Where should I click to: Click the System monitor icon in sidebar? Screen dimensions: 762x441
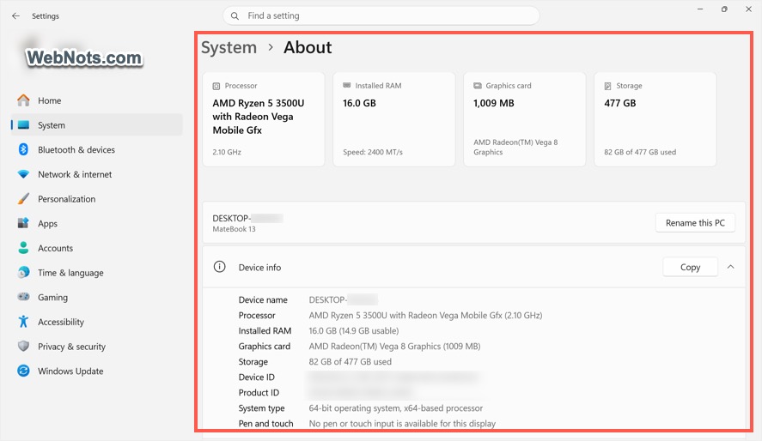[23, 125]
